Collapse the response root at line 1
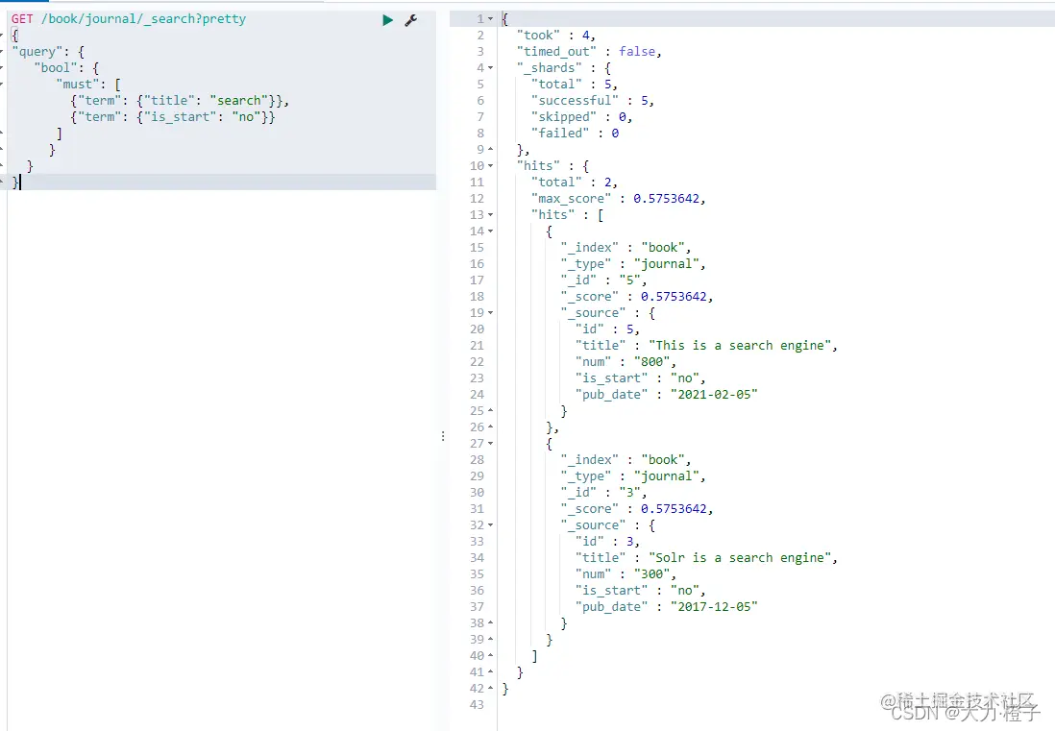Viewport: 1055px width, 731px height. pos(490,19)
